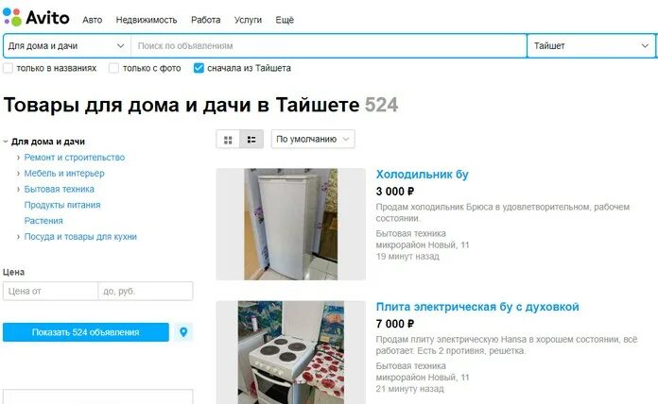Open map search with location pin icon
This screenshot has height=404, width=658.
pos(183,332)
